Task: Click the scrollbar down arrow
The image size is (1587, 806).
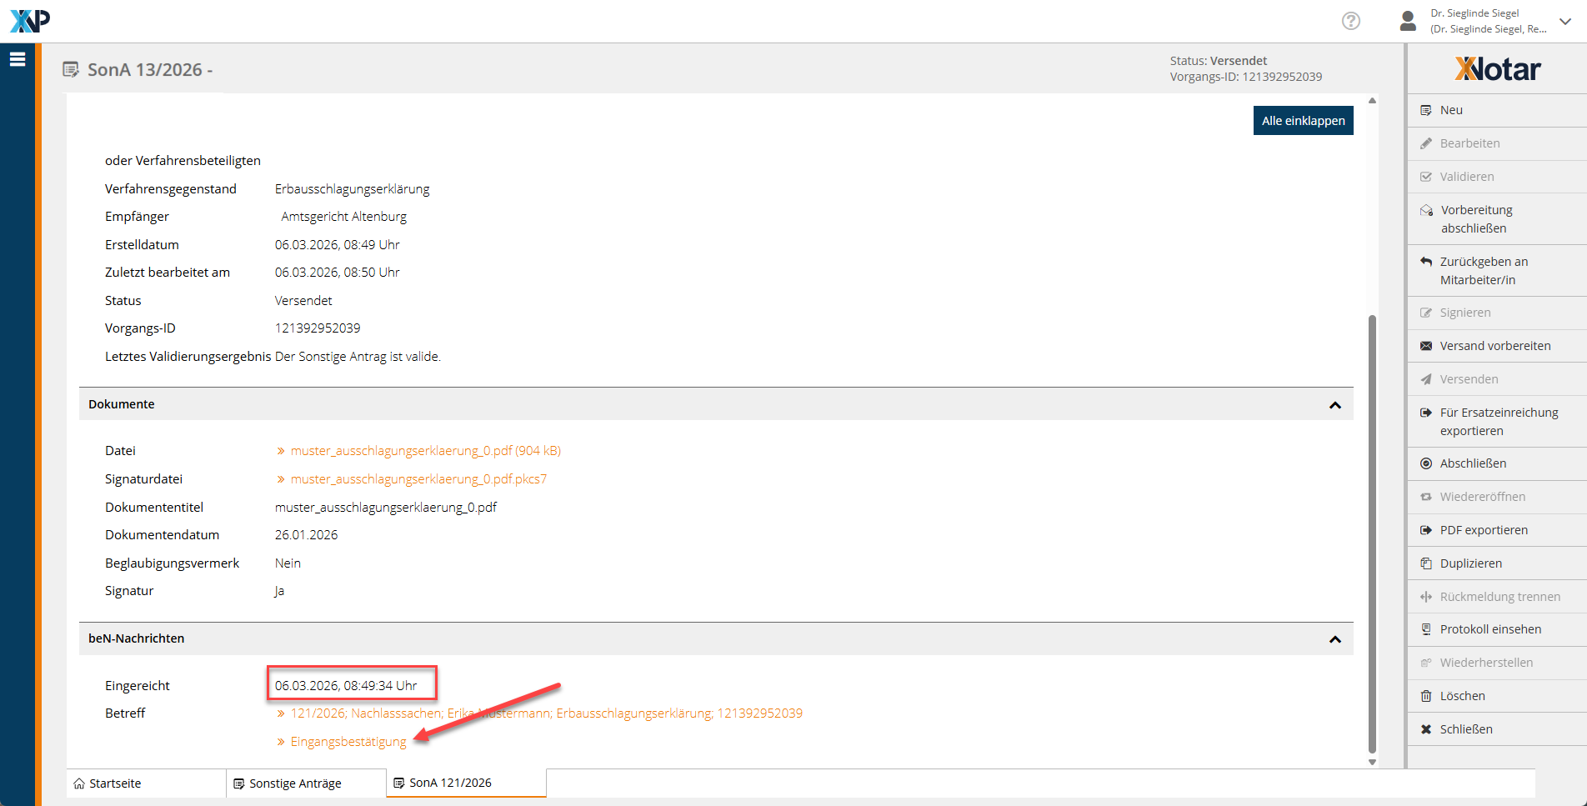Action: click(1372, 762)
